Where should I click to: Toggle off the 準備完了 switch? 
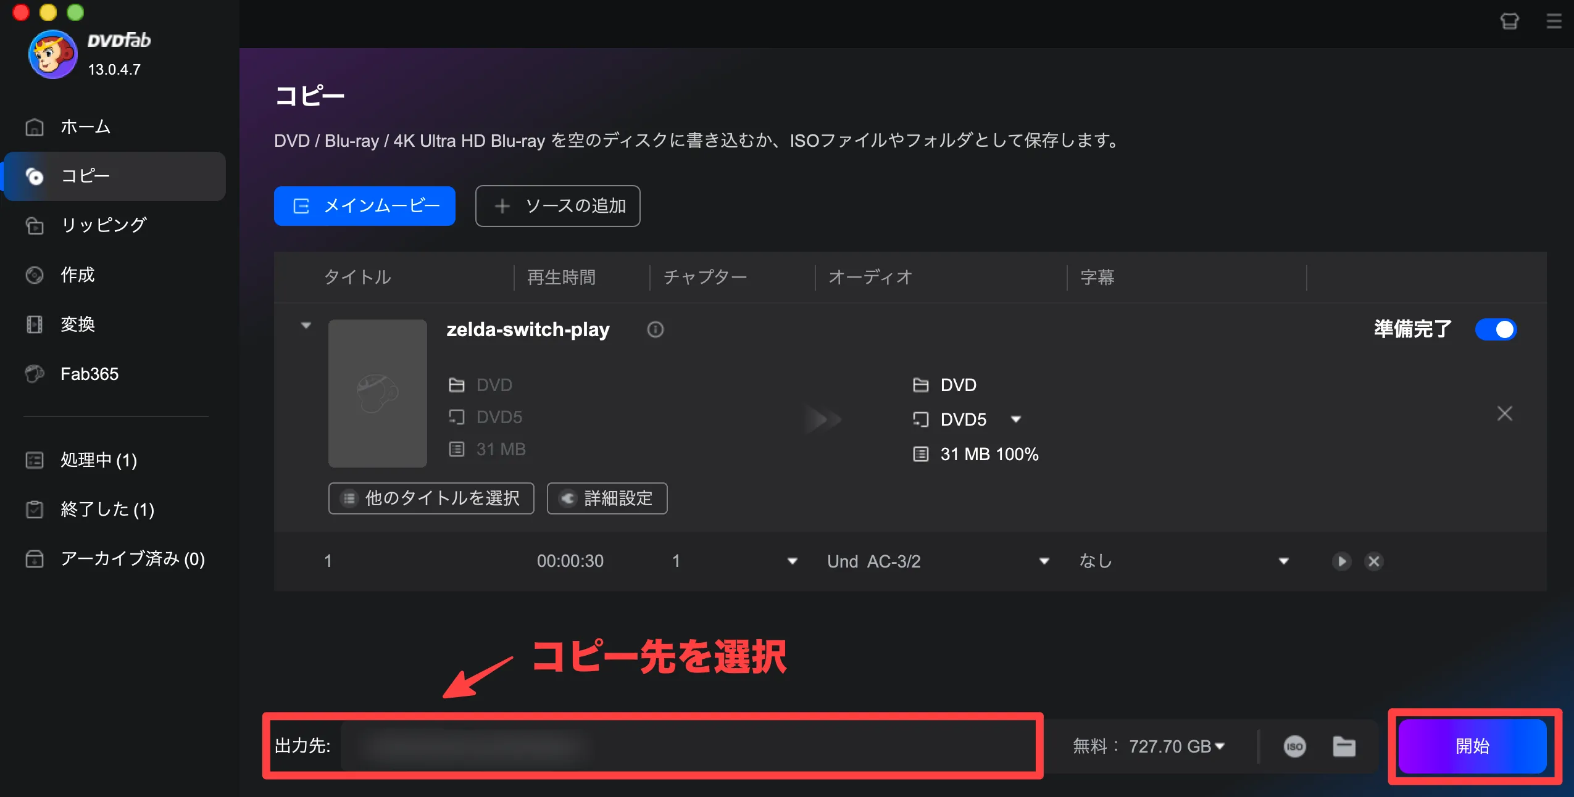(x=1495, y=329)
